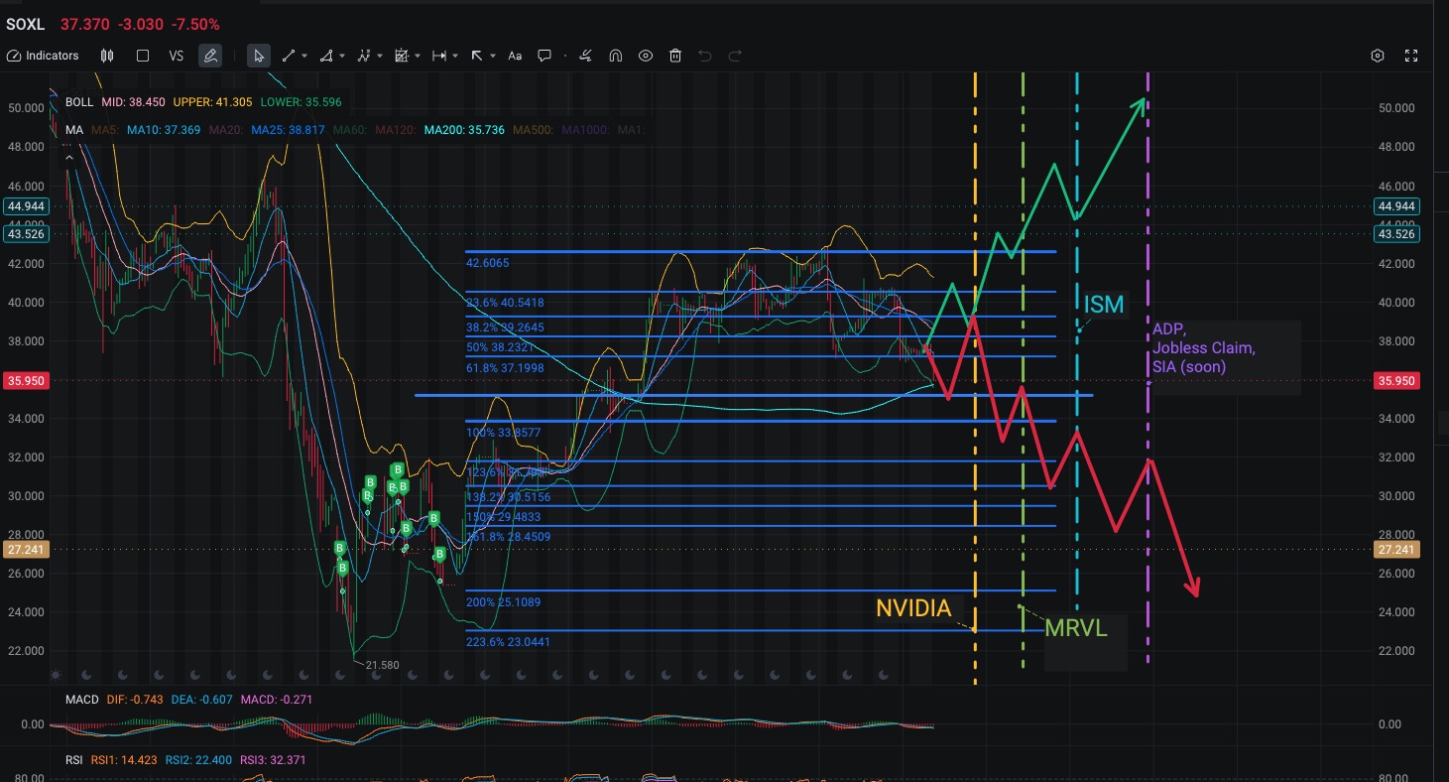This screenshot has height=782, width=1449.
Task: Expand the measure tool dropdown
Action: tap(455, 57)
